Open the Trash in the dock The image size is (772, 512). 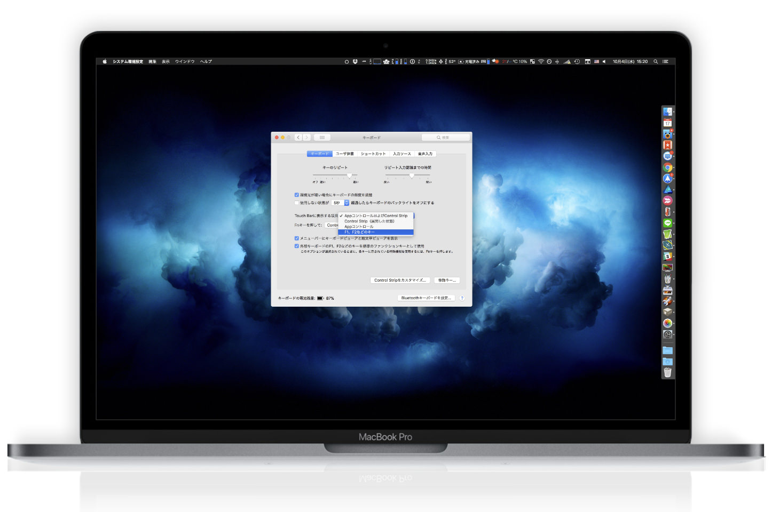[667, 372]
